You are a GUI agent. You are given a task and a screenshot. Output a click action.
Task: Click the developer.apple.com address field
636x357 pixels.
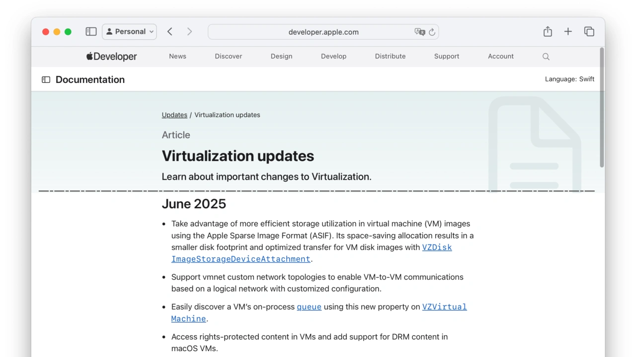click(323, 32)
